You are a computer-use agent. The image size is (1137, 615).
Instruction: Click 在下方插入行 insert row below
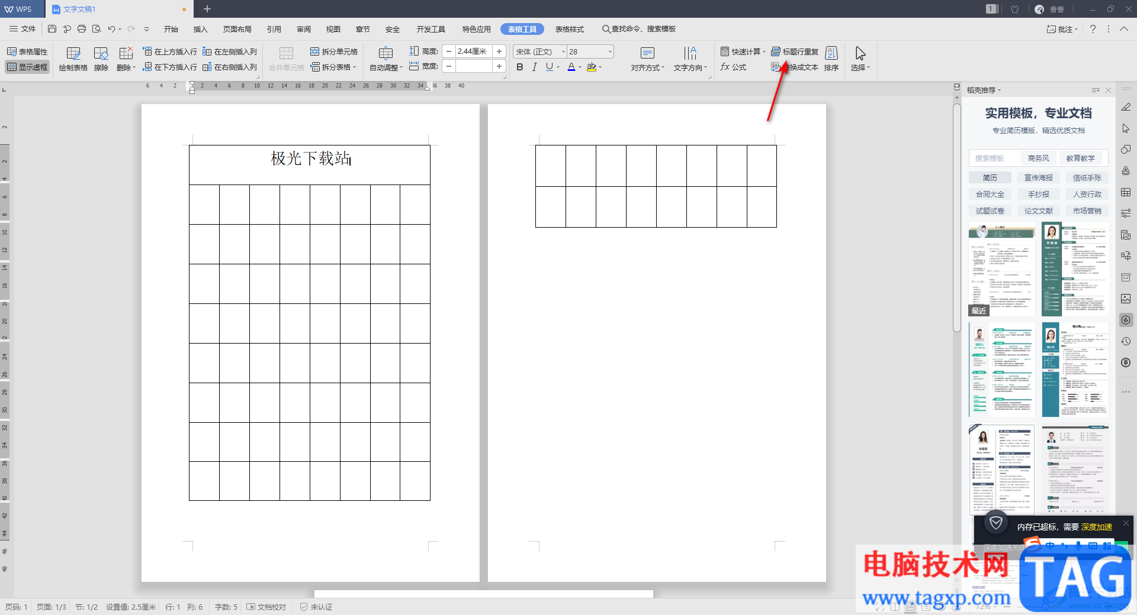(x=170, y=67)
